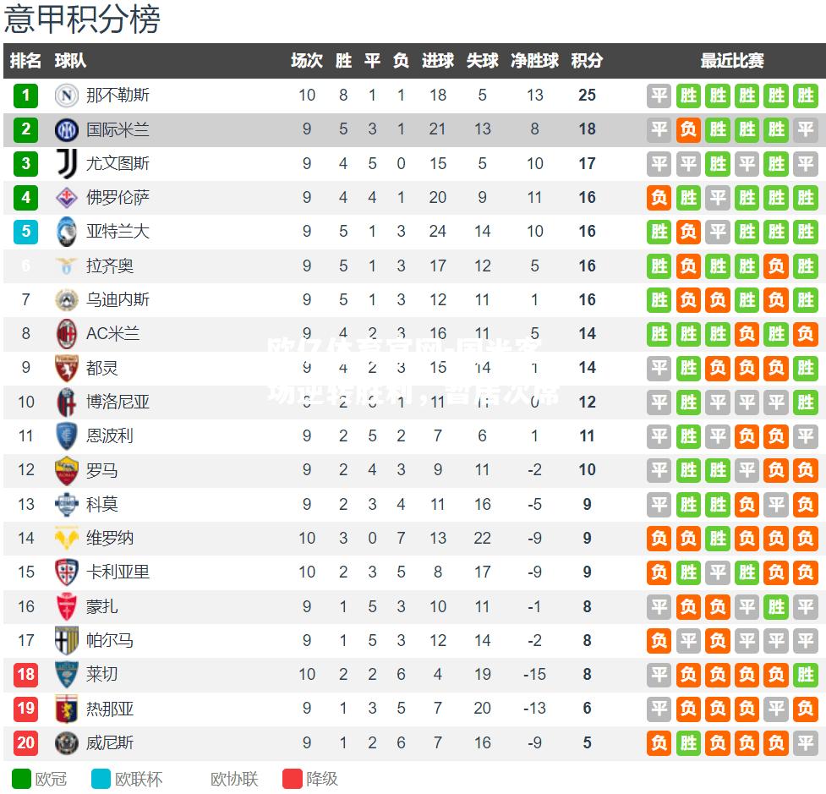Click the AC Milan club badge
Image resolution: width=826 pixels, height=794 pixels.
[x=67, y=333]
